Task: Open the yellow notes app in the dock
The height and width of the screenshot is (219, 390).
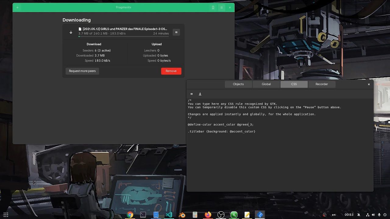Action: pyautogui.click(x=247, y=215)
